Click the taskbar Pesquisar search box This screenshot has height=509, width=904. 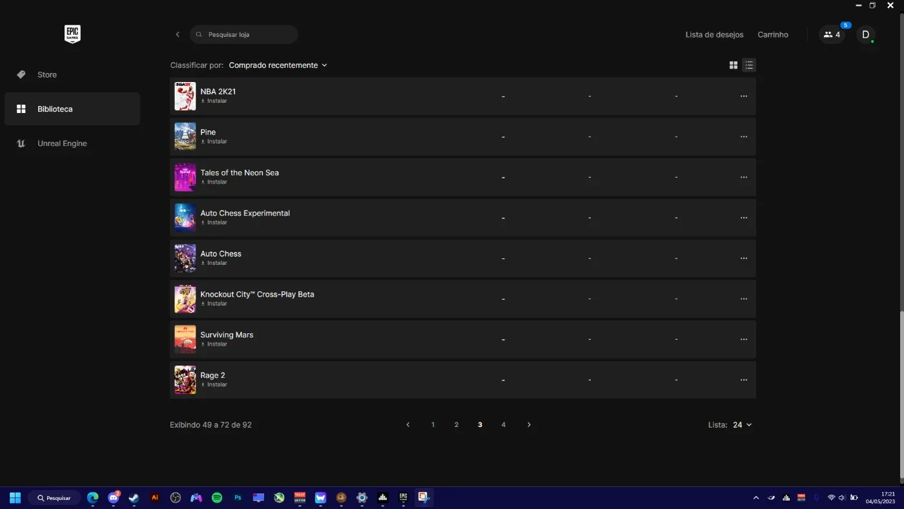[x=54, y=498]
